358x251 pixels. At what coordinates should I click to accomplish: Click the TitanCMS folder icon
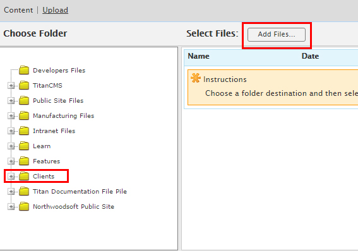click(x=24, y=86)
